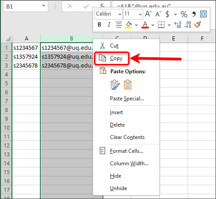Choose Insert from the context menu
The image size is (216, 199).
point(126,112)
